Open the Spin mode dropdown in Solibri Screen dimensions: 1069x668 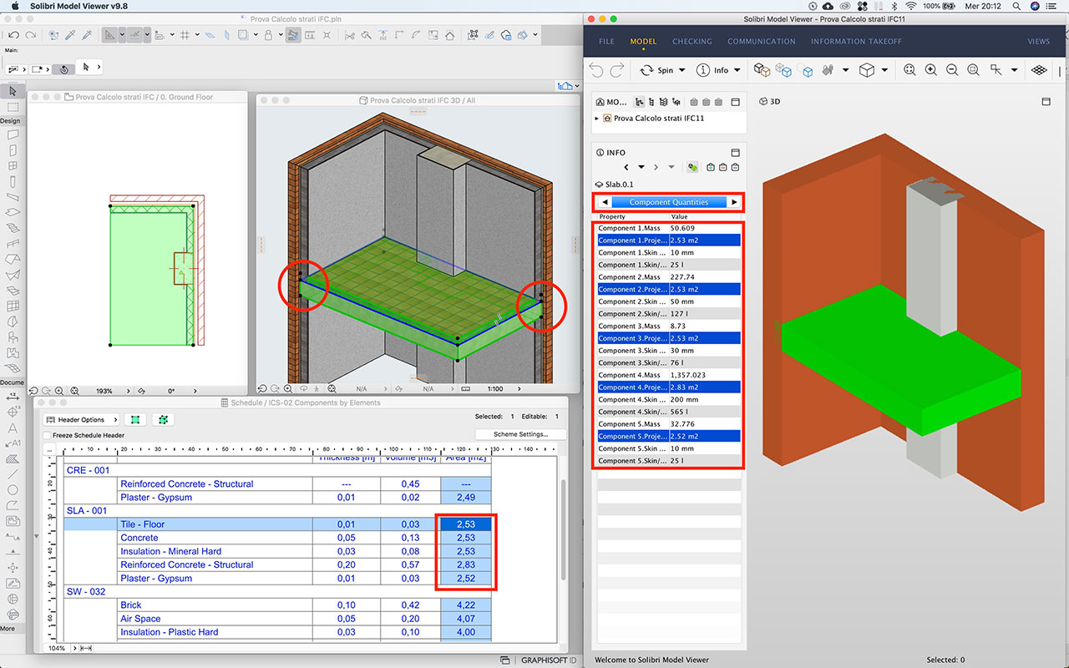(x=681, y=70)
